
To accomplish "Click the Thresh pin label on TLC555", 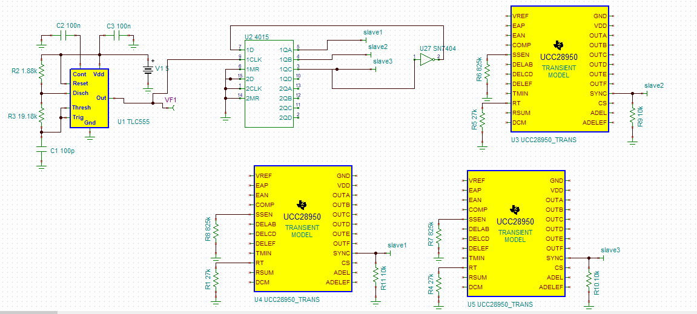I will pyautogui.click(x=82, y=108).
